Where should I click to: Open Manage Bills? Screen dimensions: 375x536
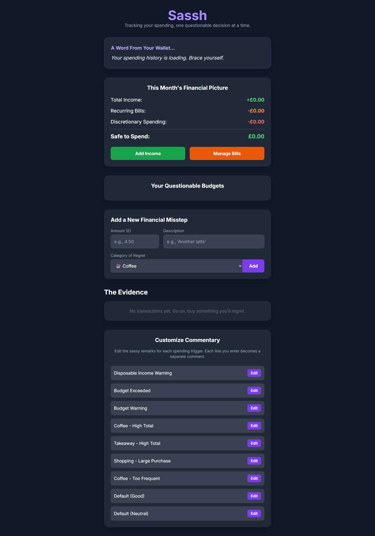click(x=227, y=153)
